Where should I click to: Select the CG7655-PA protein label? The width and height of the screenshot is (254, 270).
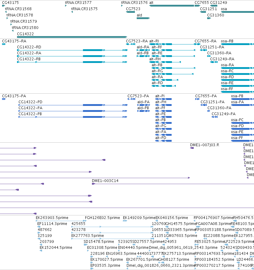(x=206, y=96)
